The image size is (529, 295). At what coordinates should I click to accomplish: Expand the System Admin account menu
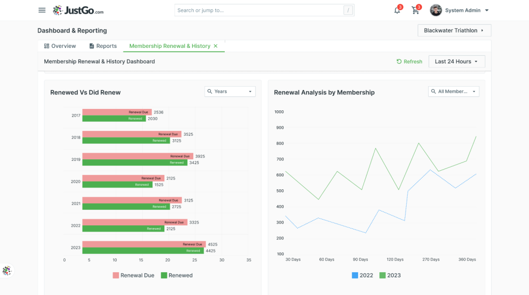pyautogui.click(x=487, y=10)
